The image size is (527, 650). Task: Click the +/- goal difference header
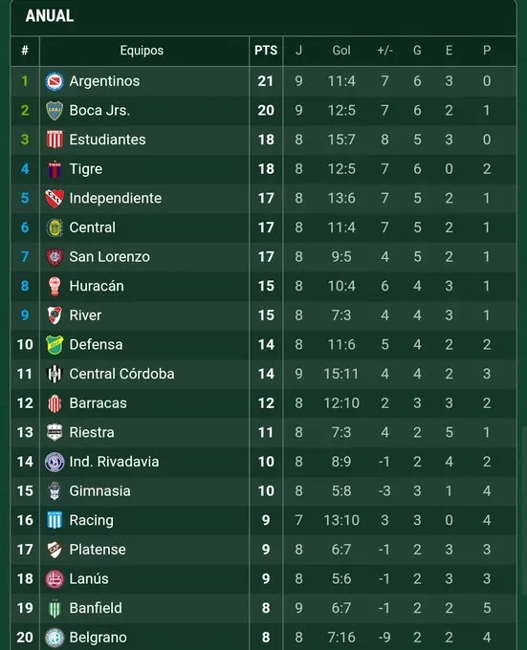click(384, 51)
